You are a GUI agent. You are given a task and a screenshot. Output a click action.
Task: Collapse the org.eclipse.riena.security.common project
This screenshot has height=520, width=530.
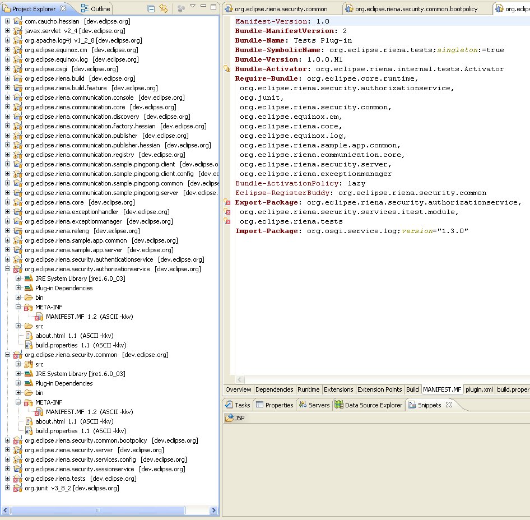tap(7, 355)
